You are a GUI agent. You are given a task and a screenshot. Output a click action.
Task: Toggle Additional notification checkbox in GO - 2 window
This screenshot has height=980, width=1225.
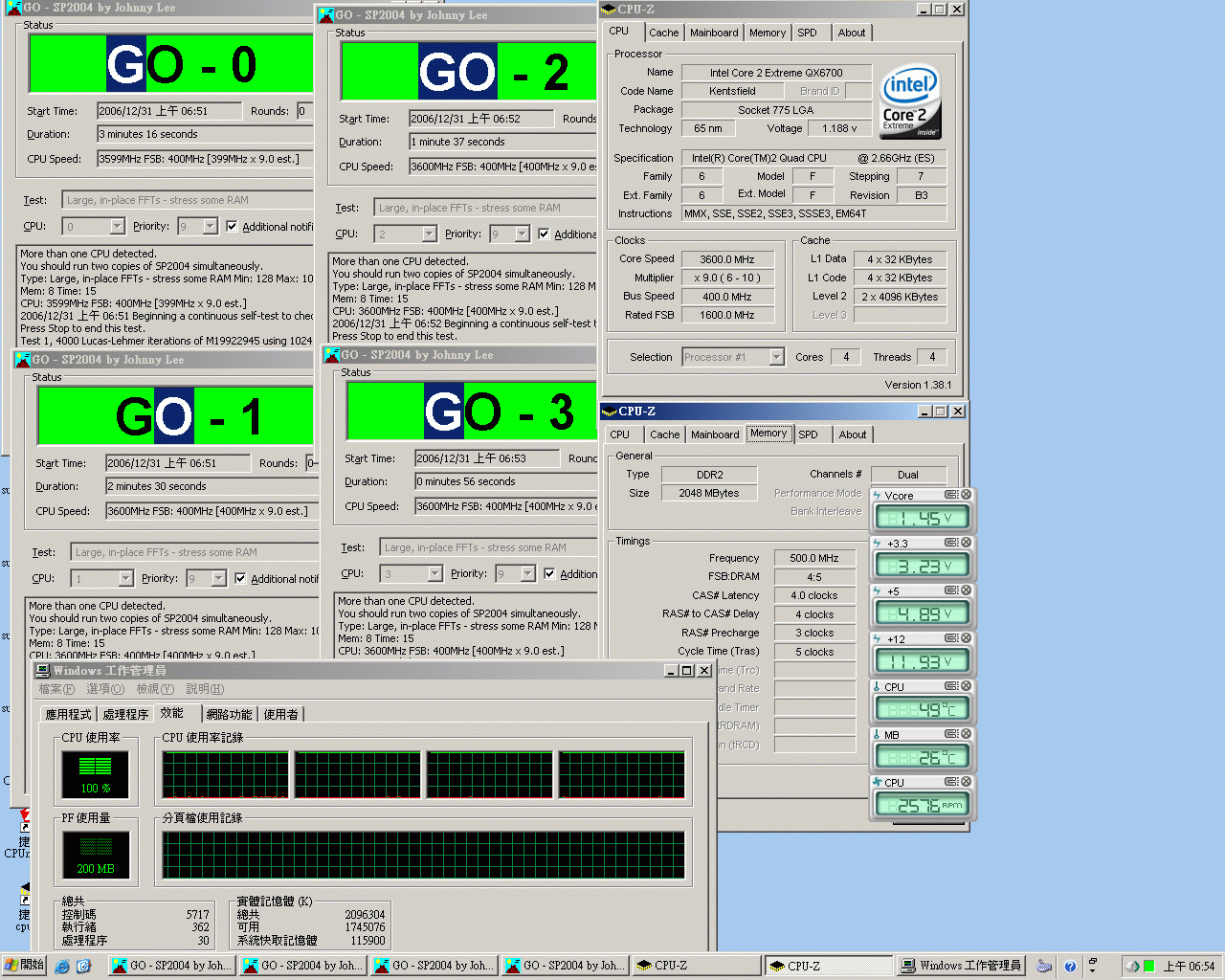point(544,234)
